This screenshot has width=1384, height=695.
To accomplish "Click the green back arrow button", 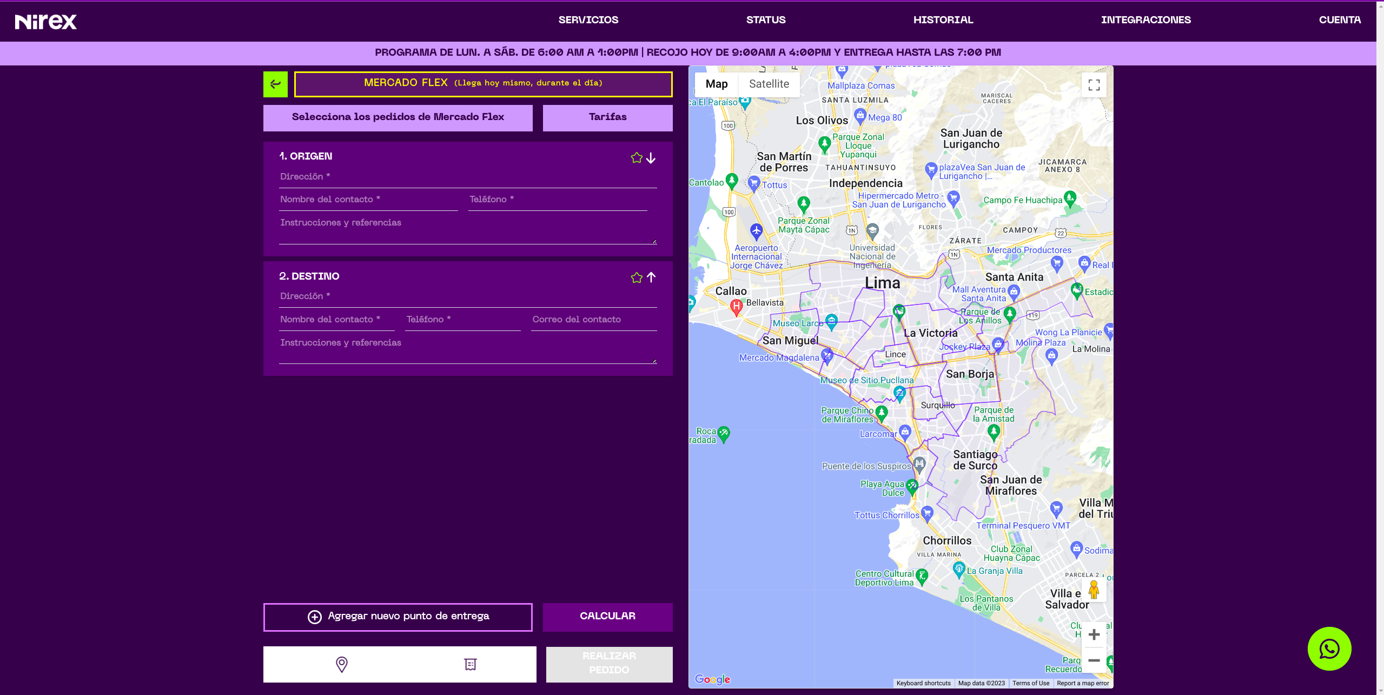I will (x=275, y=84).
